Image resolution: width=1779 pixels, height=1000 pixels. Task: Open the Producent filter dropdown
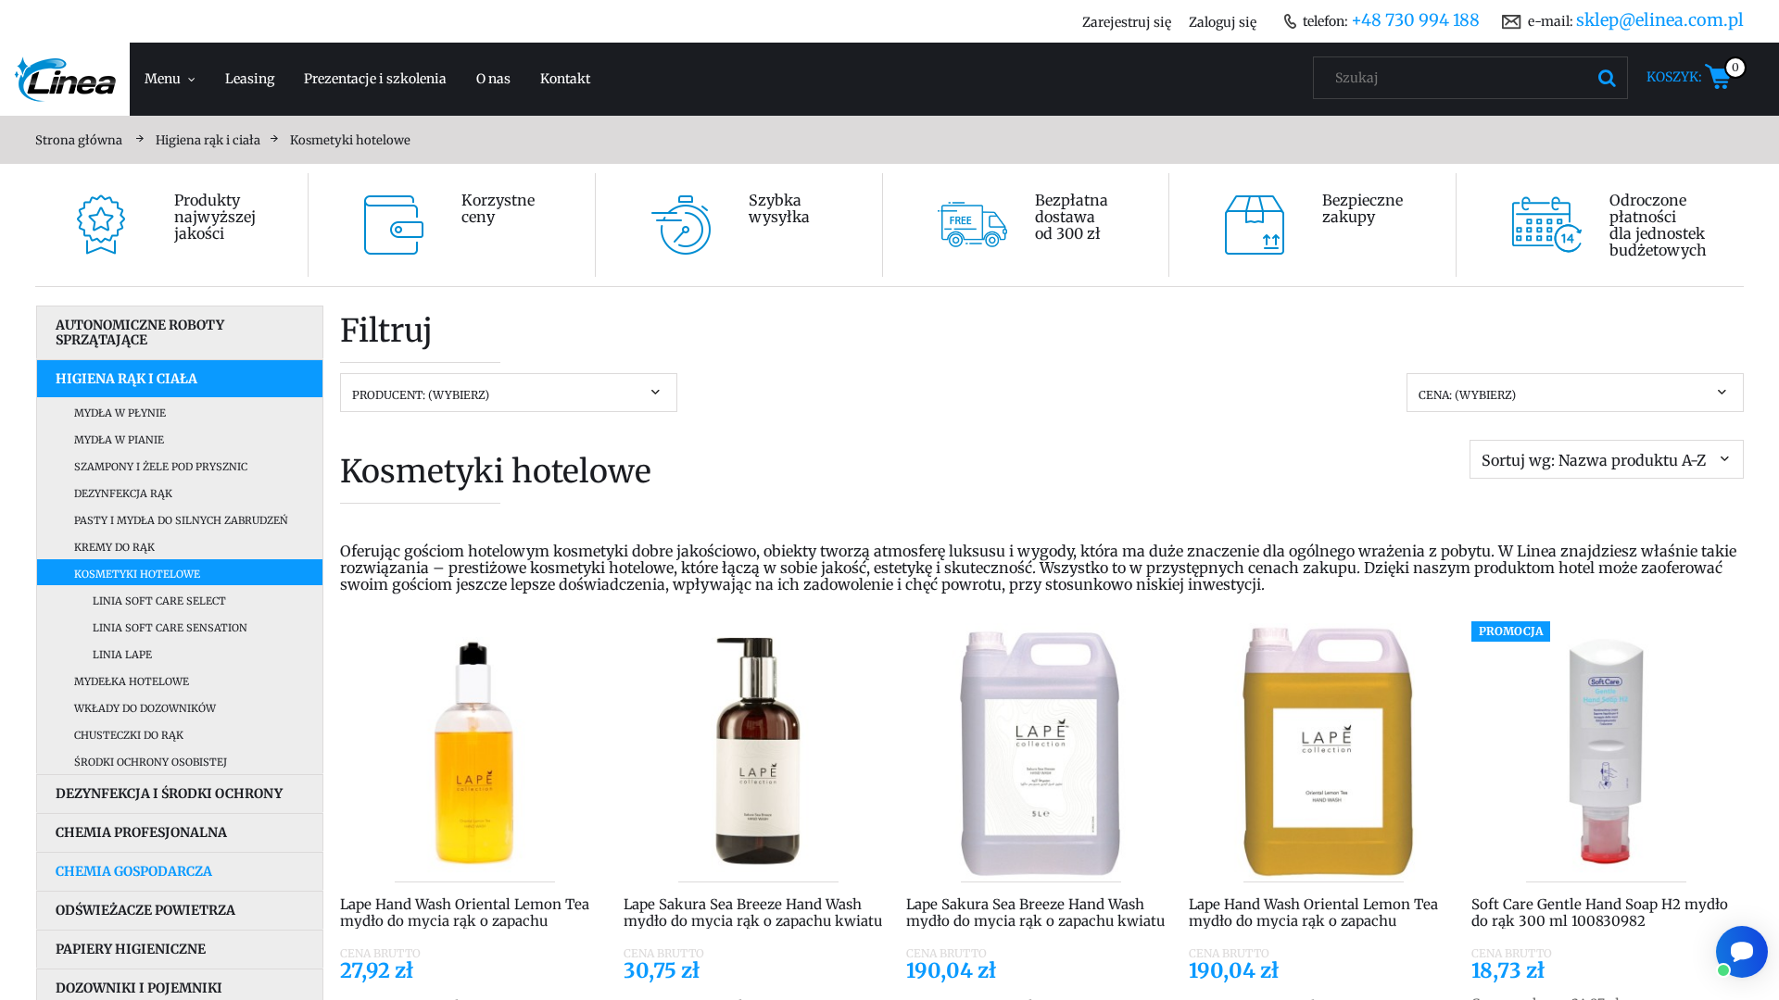pyautogui.click(x=509, y=394)
